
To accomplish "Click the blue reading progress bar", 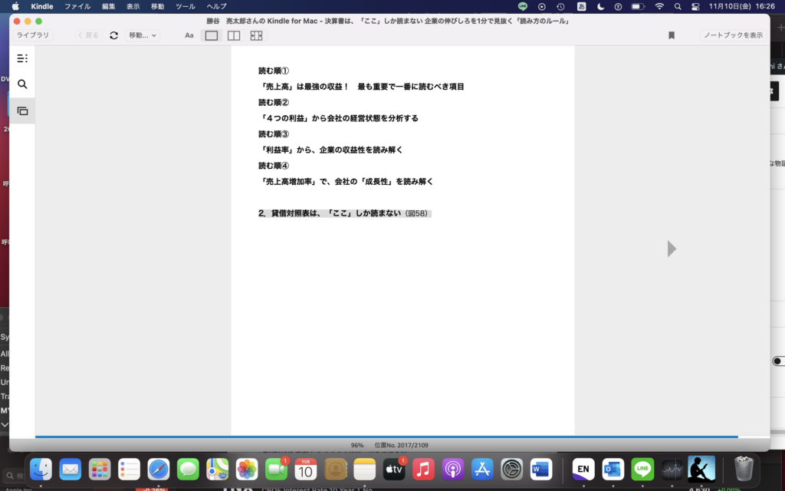I will point(383,437).
